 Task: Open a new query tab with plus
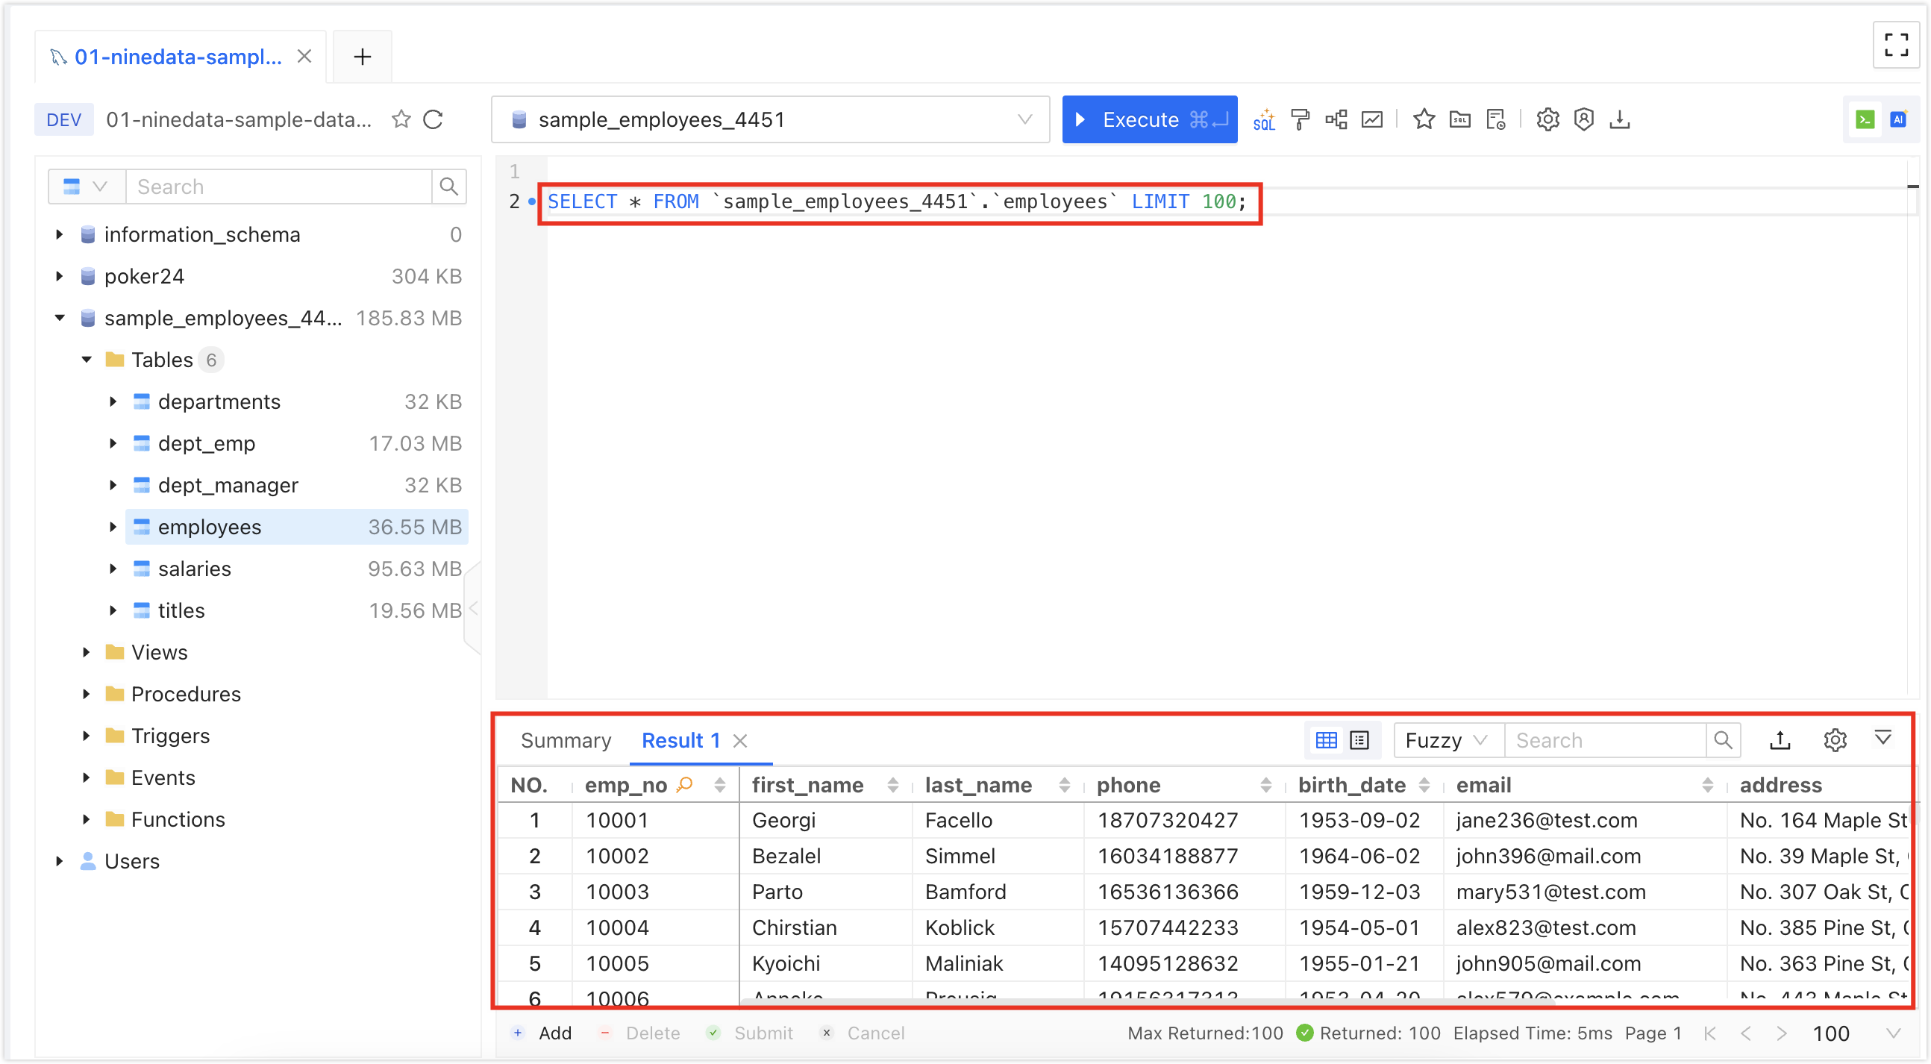(362, 56)
